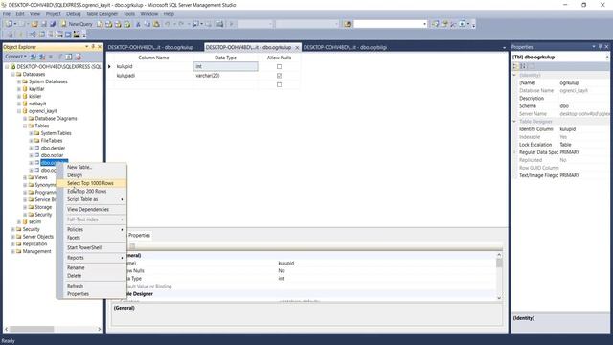Expand the Database Diagrams folder
This screenshot has height=345, width=613.
25,118
